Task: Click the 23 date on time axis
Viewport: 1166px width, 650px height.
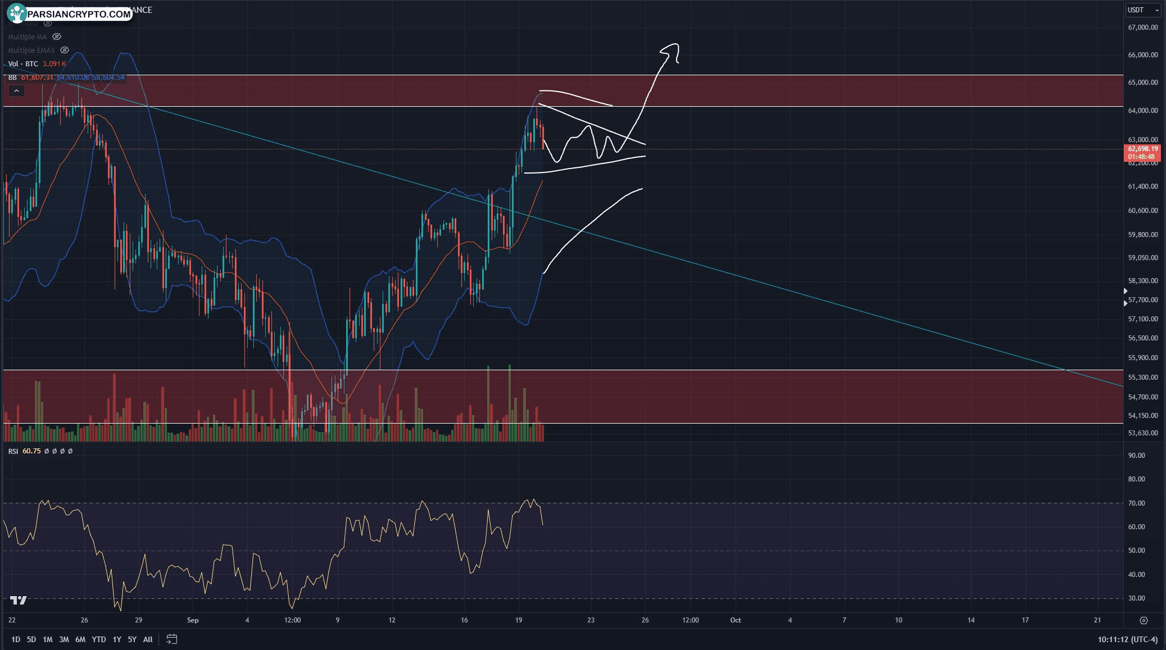Action: click(591, 620)
